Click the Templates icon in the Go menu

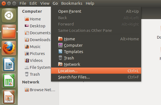(60, 51)
